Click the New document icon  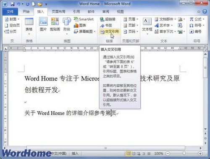(x=34, y=4)
